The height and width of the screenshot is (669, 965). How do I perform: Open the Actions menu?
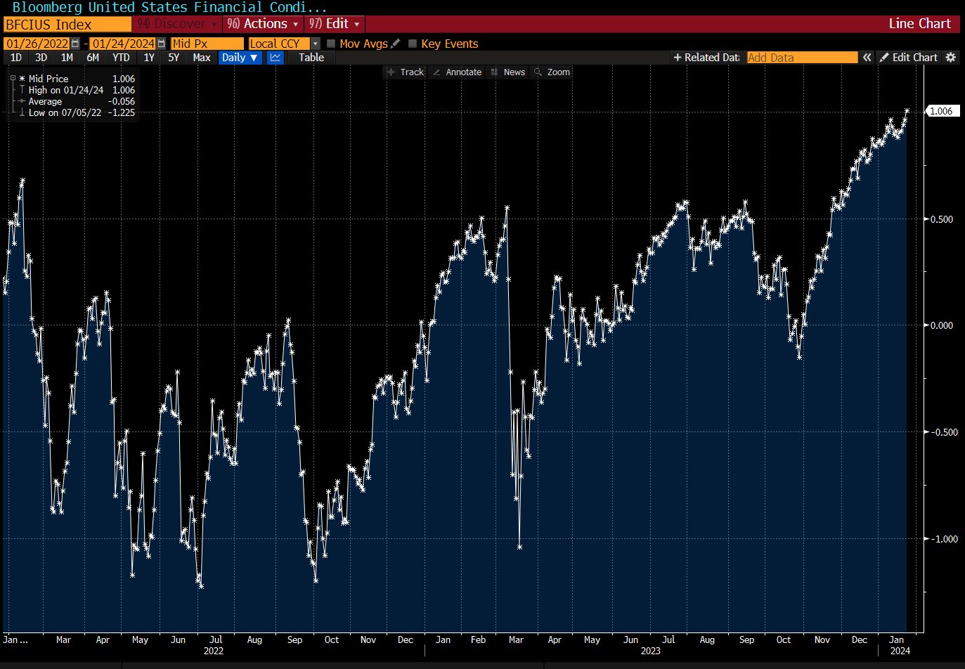pos(264,24)
